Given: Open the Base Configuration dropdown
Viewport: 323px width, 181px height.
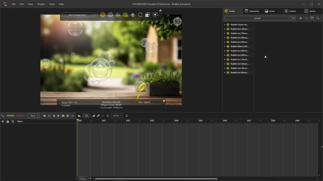Looking at the screenshot, I should click(78, 15).
